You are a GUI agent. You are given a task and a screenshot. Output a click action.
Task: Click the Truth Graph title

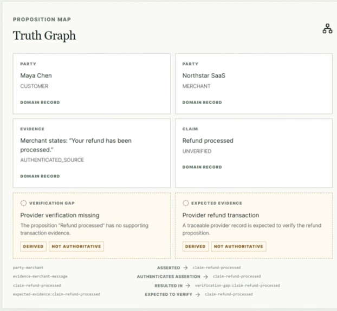[x=44, y=35]
